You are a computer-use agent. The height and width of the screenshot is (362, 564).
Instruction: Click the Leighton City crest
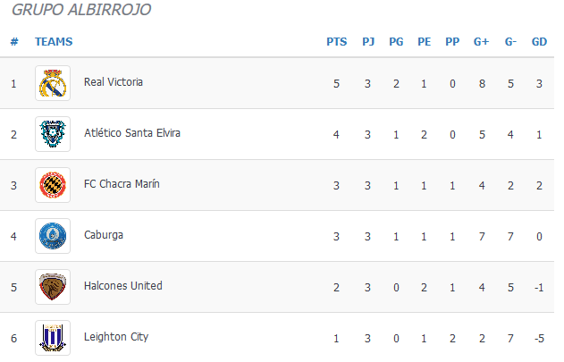pyautogui.click(x=53, y=338)
